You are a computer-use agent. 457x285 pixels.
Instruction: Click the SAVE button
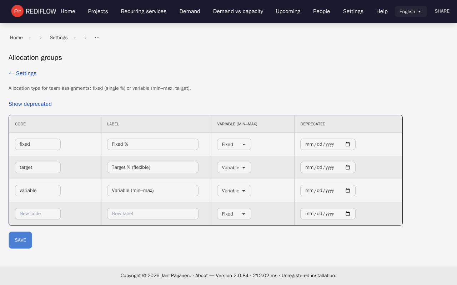20,240
